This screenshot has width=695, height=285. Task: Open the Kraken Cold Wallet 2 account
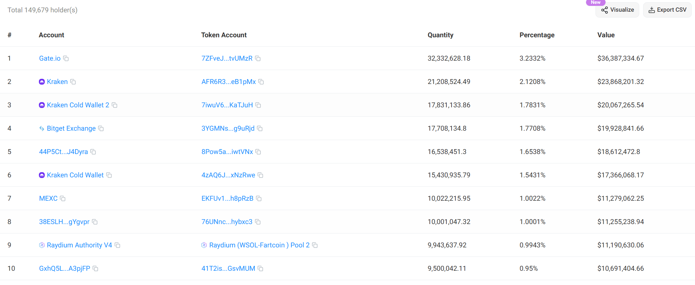point(78,105)
